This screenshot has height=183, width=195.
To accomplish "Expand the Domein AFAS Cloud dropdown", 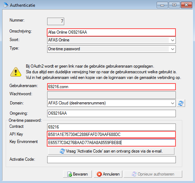I will [172, 103].
